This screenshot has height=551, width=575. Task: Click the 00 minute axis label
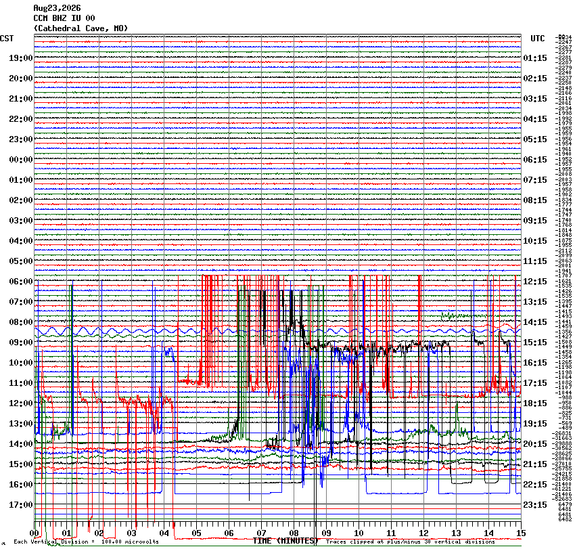[34, 533]
